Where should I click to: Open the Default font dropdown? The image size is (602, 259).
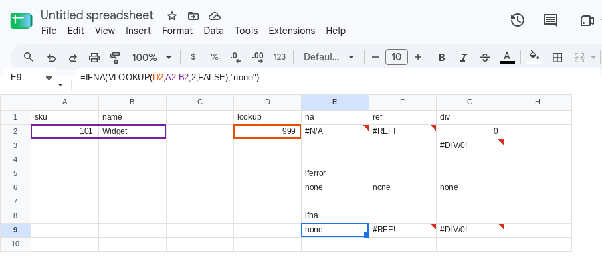(x=328, y=58)
